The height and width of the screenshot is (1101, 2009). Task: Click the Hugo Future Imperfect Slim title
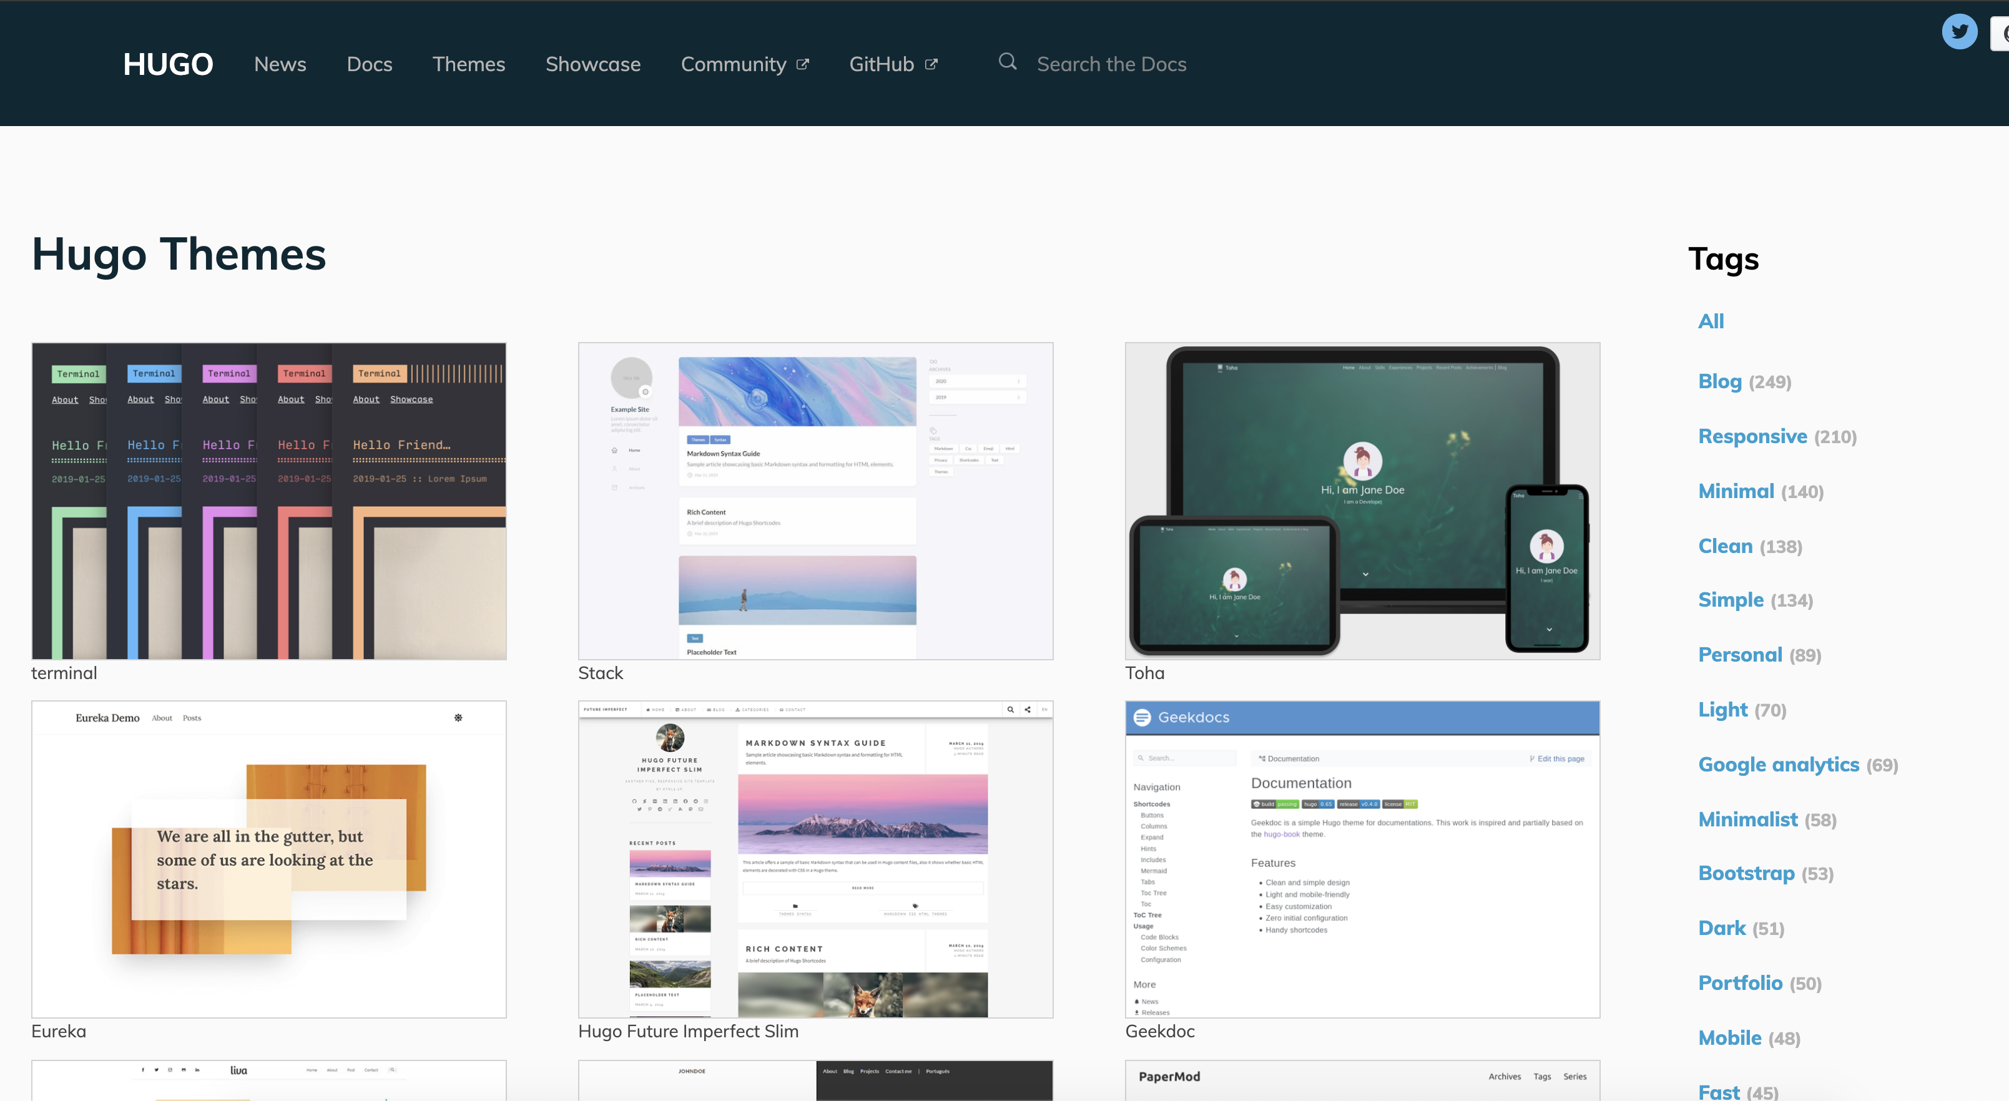pyautogui.click(x=688, y=1031)
